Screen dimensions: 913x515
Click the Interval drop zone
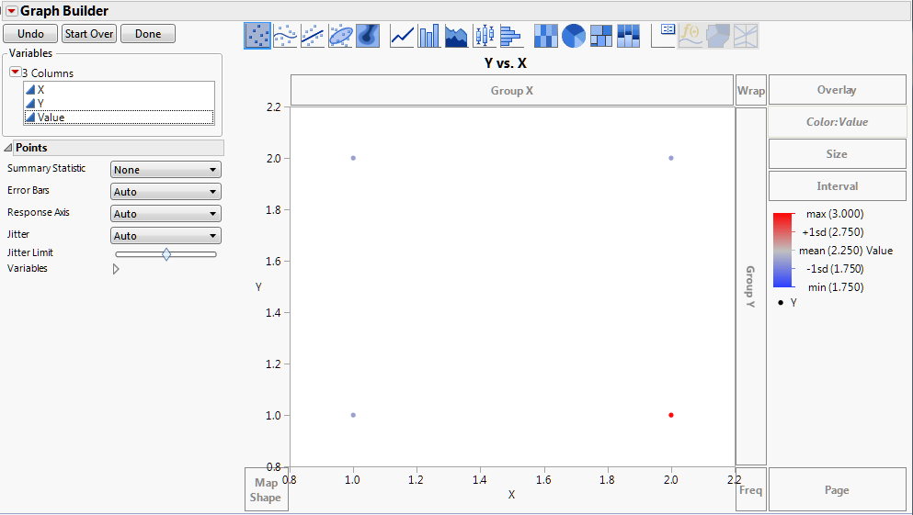point(838,186)
